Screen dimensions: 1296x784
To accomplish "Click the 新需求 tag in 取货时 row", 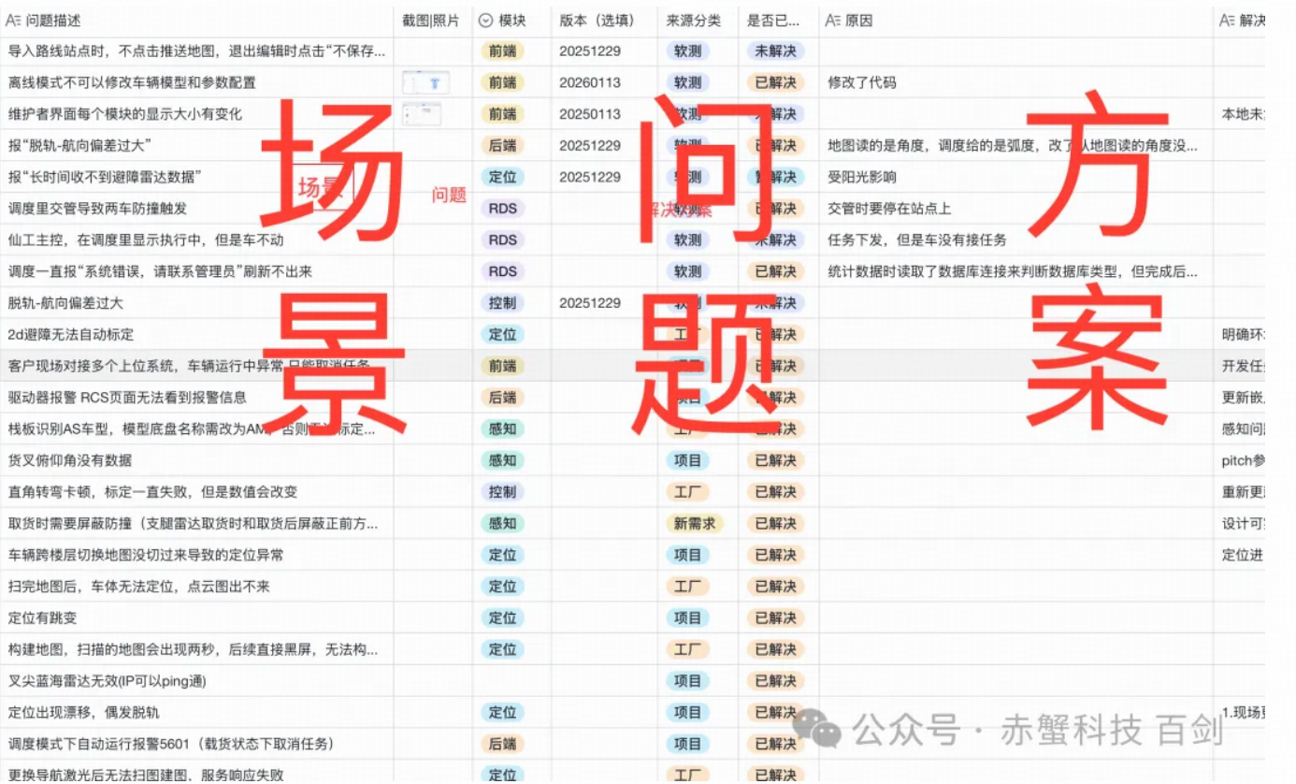I will 695,524.
